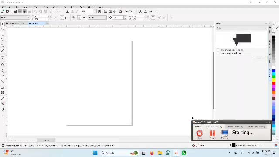
Task: Open the Windows Start menu
Action: pos(95,153)
